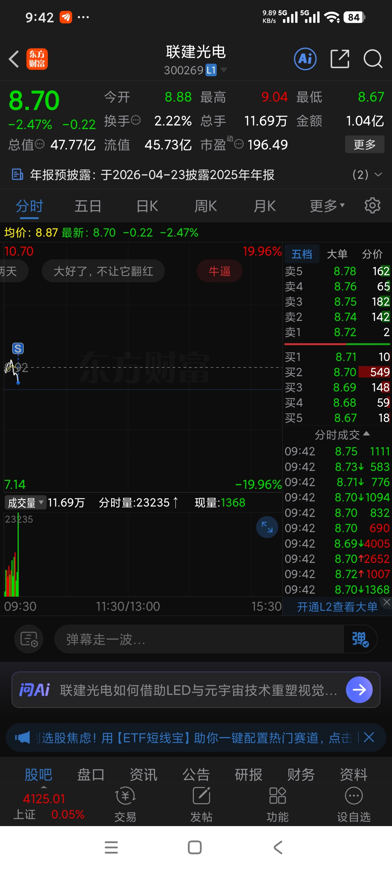Switch to the 分价 tab
The height and width of the screenshot is (871, 392).
point(372,254)
